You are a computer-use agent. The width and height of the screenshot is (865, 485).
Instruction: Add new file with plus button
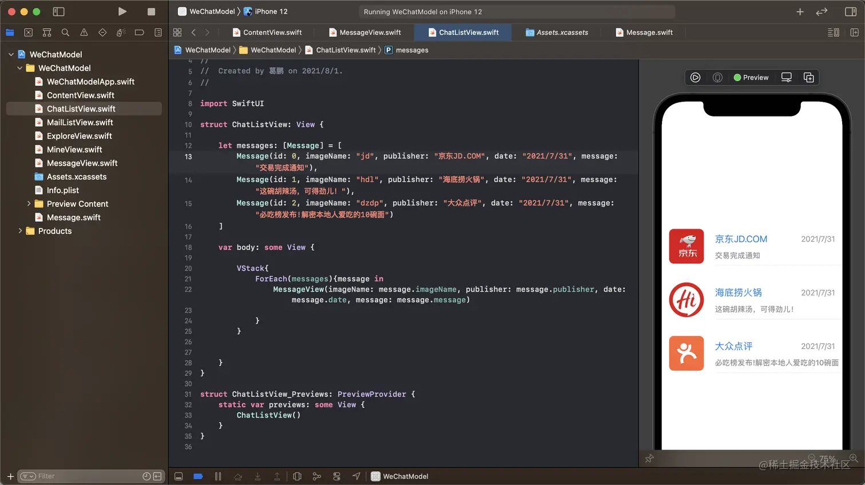[10, 476]
